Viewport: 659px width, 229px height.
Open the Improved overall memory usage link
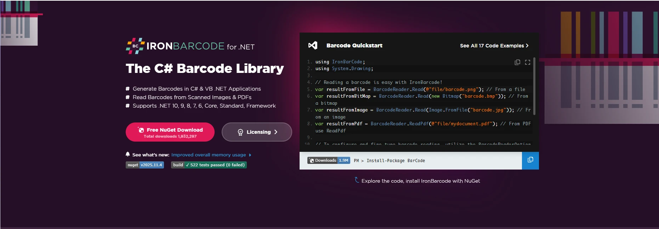pos(209,155)
